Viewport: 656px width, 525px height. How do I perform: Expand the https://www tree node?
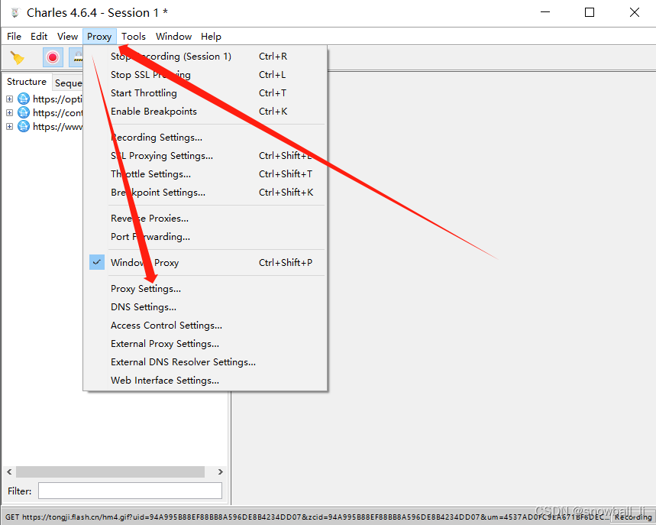coord(9,126)
